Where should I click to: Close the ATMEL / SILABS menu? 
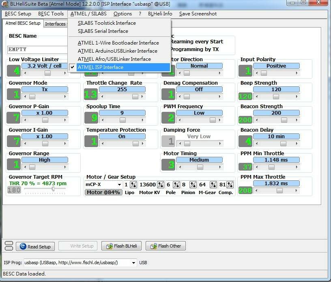(x=88, y=14)
